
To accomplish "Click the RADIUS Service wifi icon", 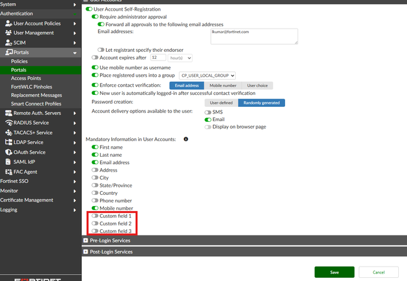I will coord(9,122).
